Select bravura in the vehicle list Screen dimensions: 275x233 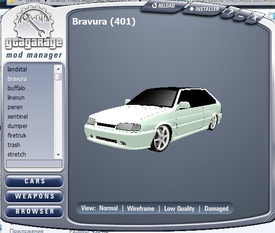(x=17, y=79)
